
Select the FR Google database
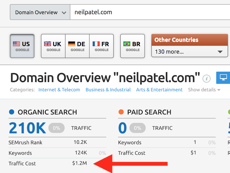pos(101,46)
